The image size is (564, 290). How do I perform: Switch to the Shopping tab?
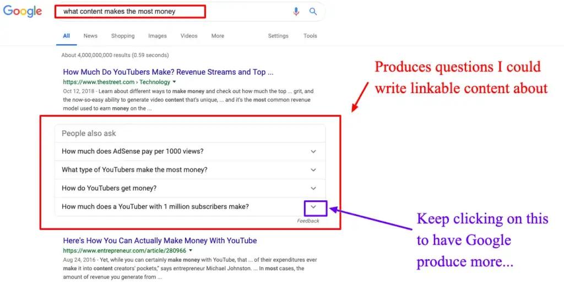point(123,36)
